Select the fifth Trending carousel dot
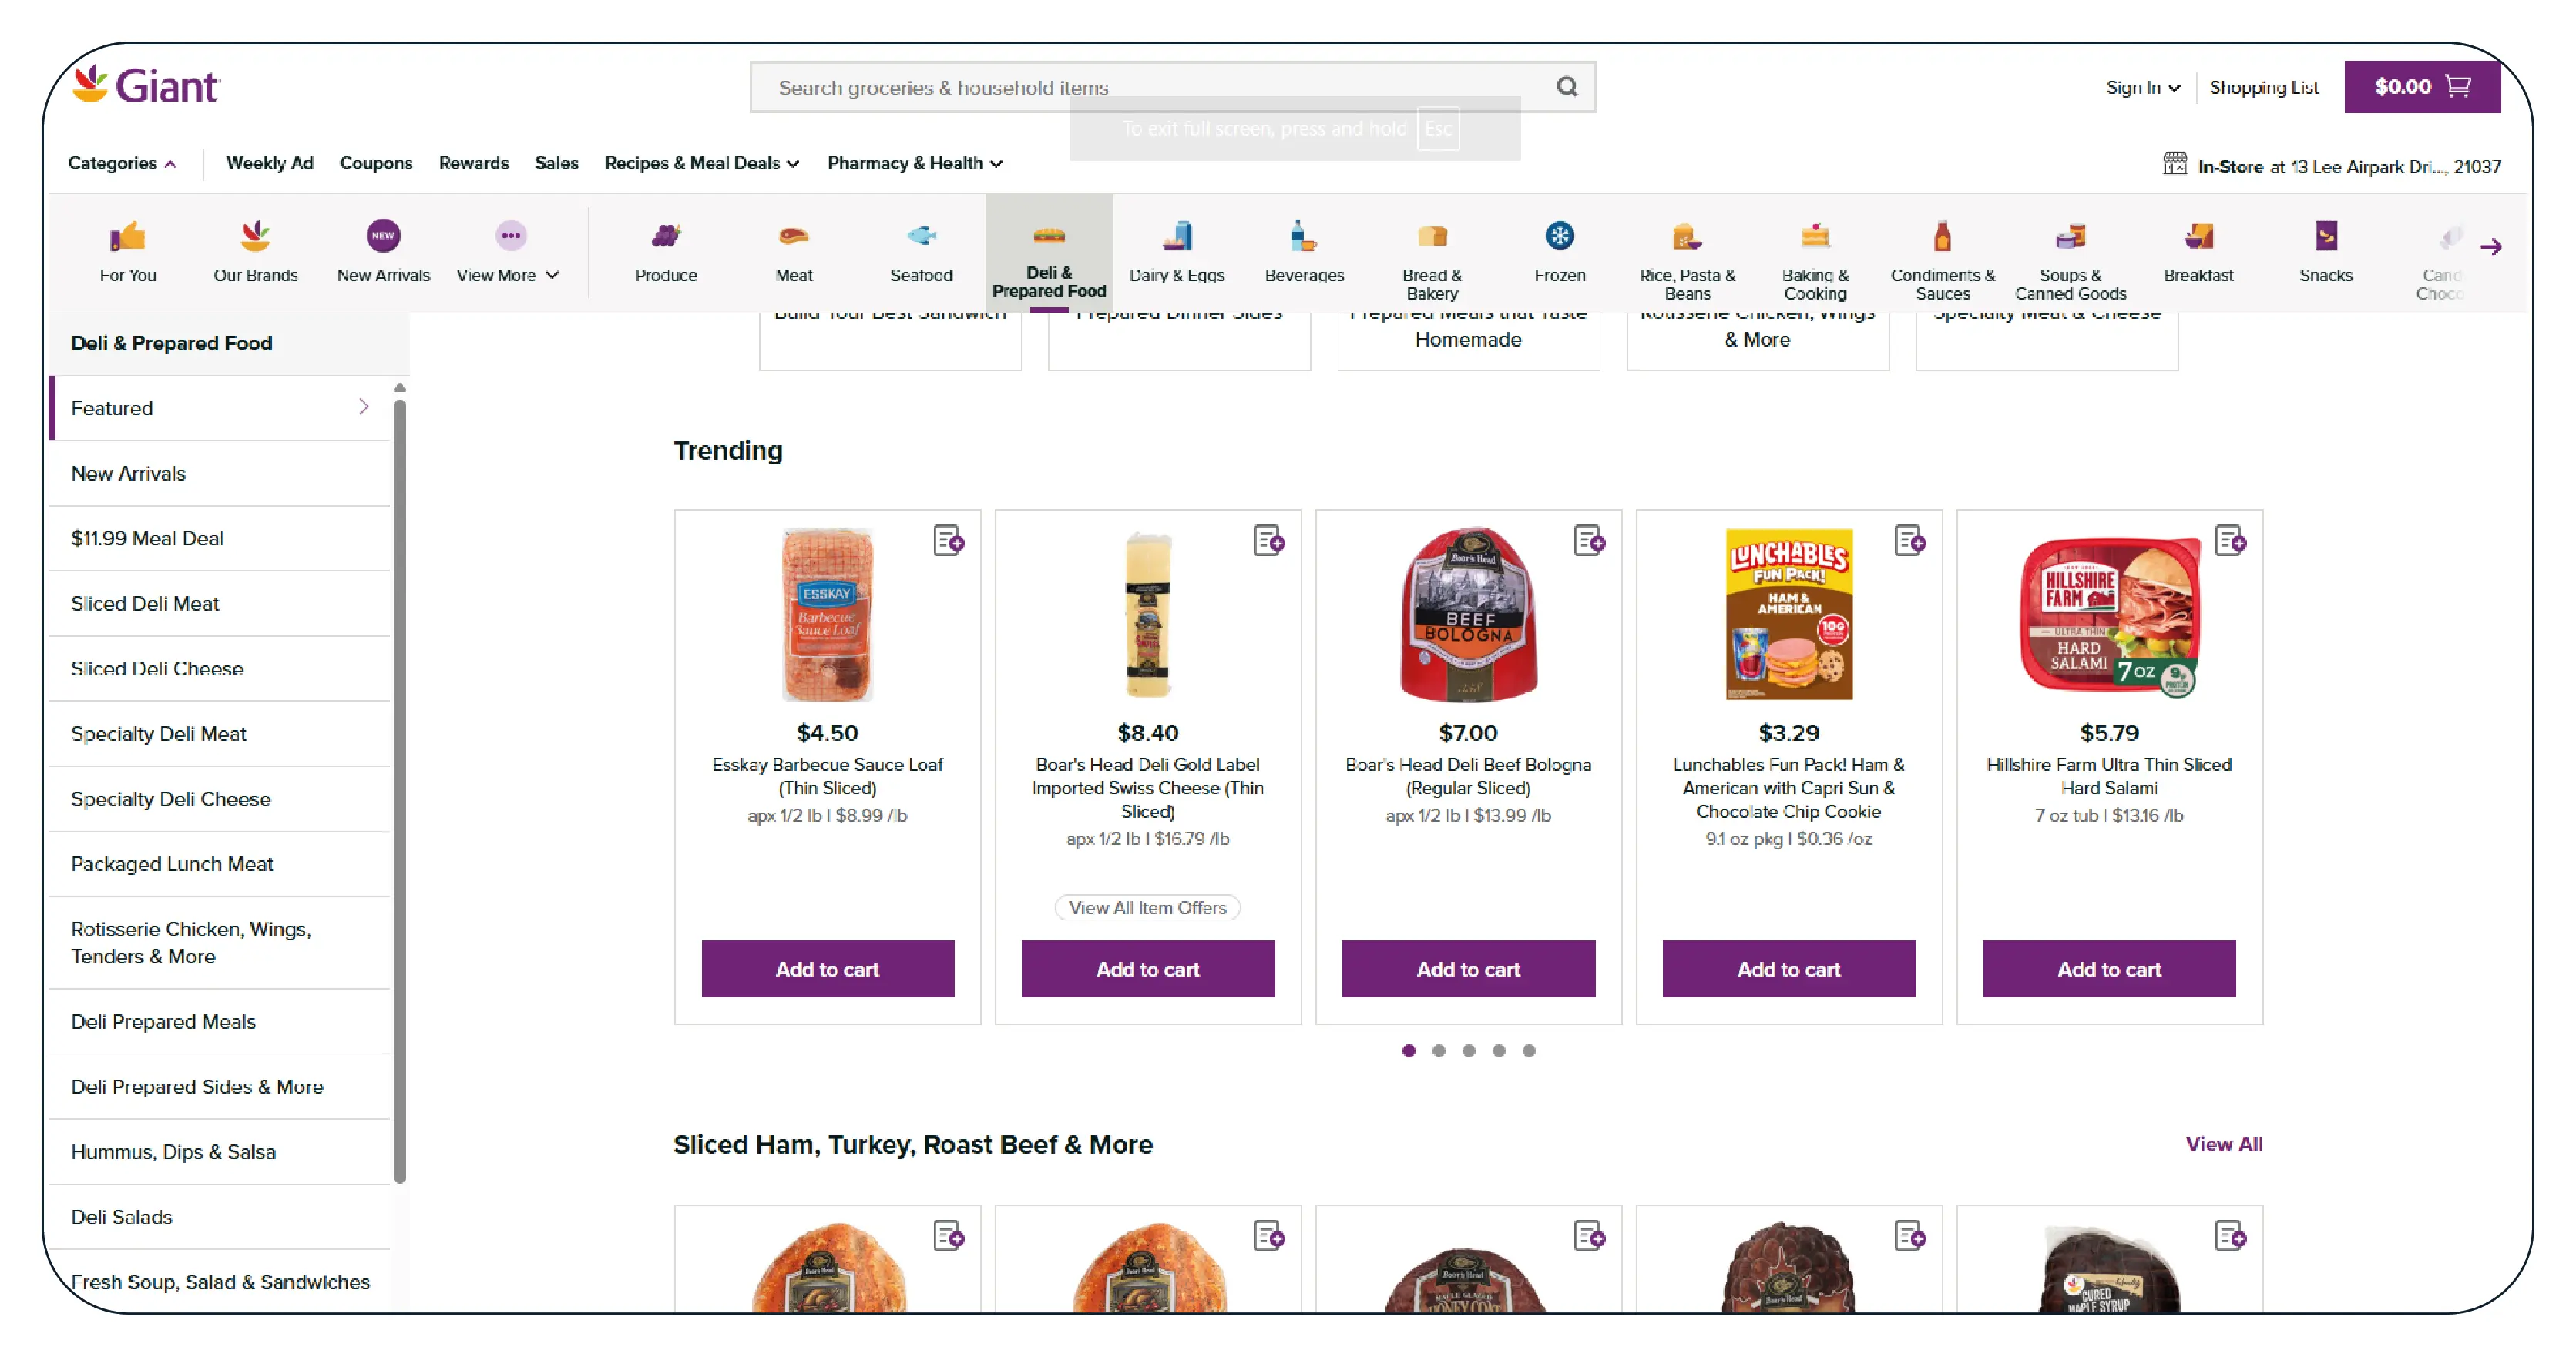 (1528, 1050)
